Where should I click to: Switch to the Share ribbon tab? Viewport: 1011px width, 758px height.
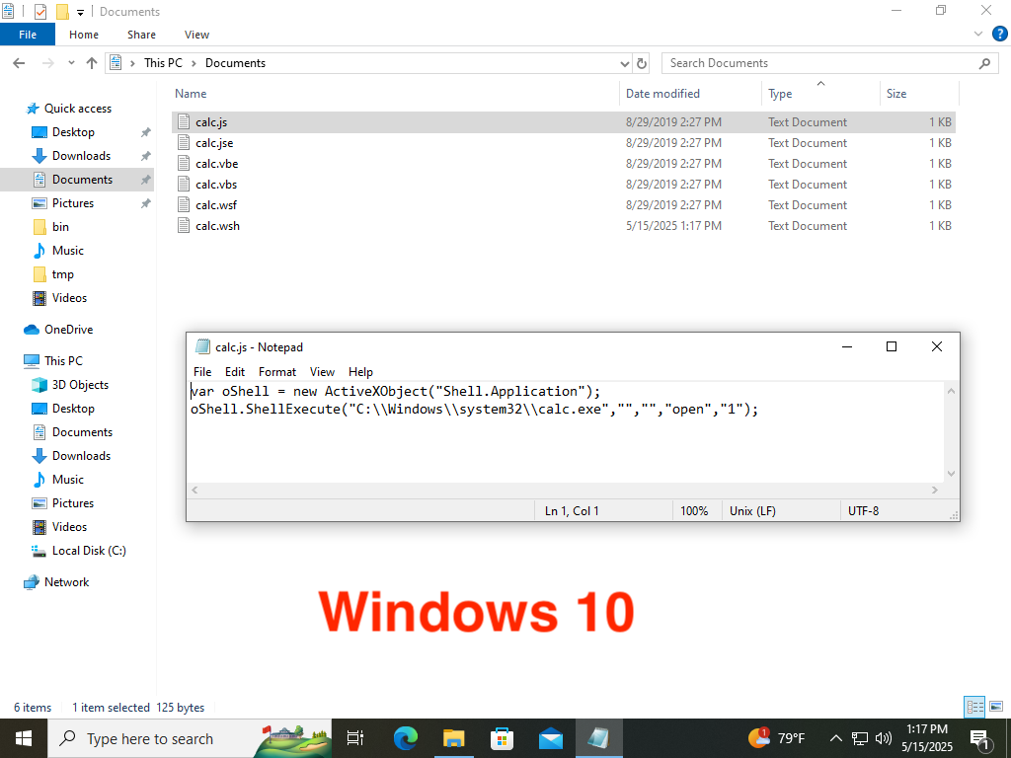[141, 35]
